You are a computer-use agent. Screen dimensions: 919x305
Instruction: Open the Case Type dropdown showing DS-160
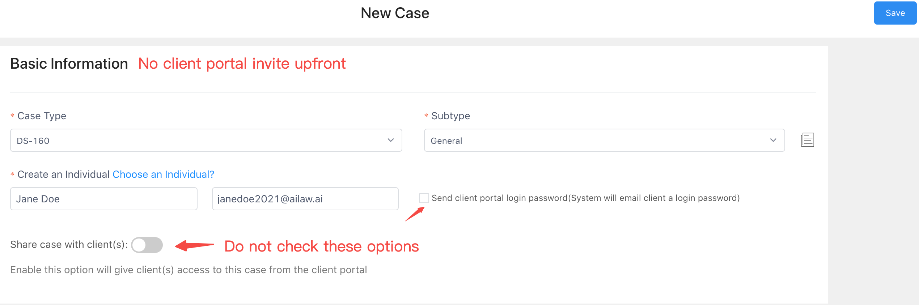(206, 140)
